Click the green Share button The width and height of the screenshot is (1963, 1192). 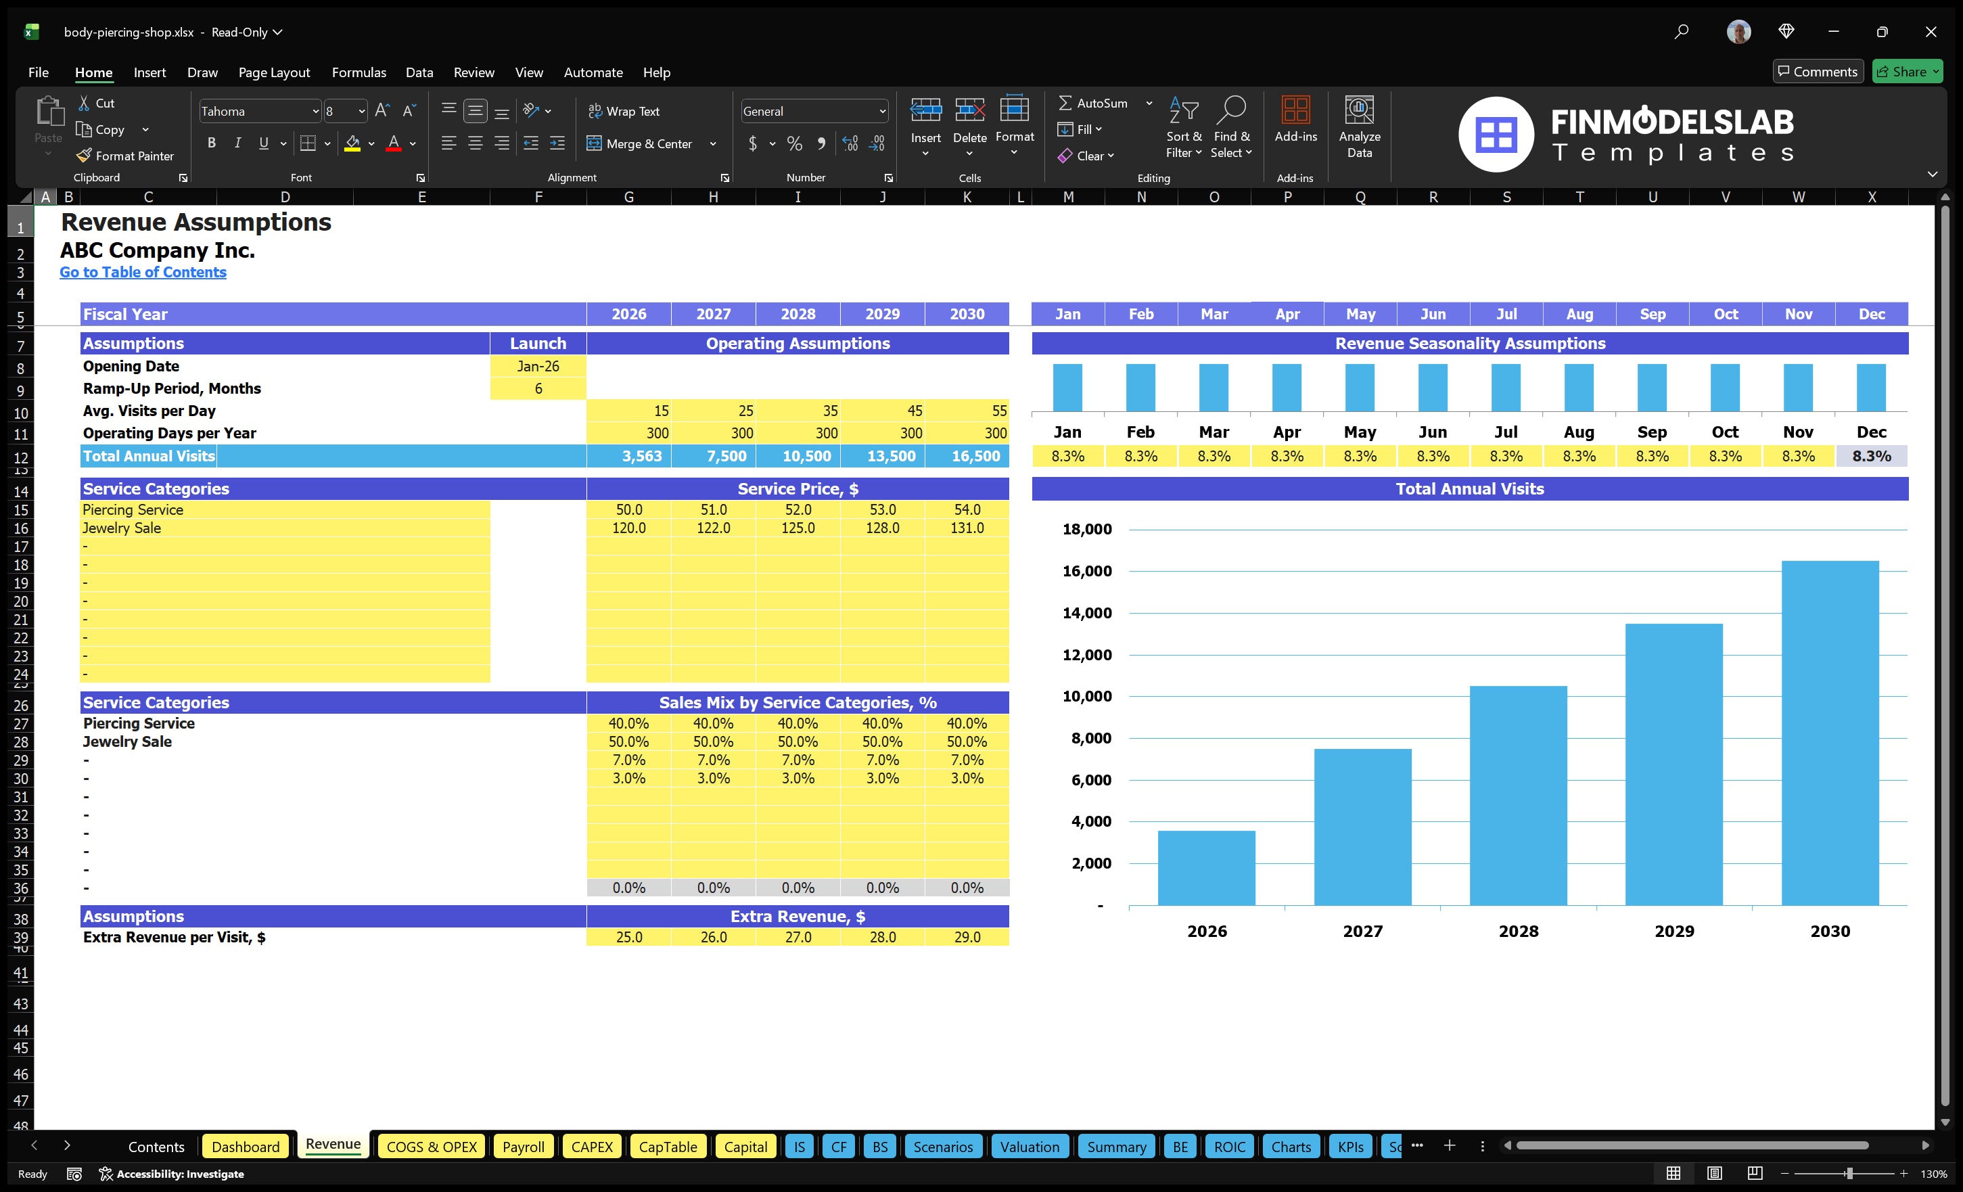(1906, 72)
